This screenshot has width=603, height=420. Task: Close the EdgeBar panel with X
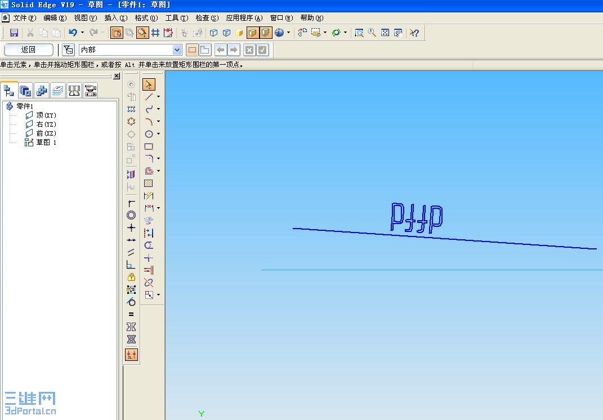pos(117,76)
